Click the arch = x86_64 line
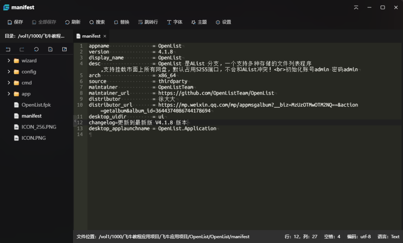 pos(132,75)
